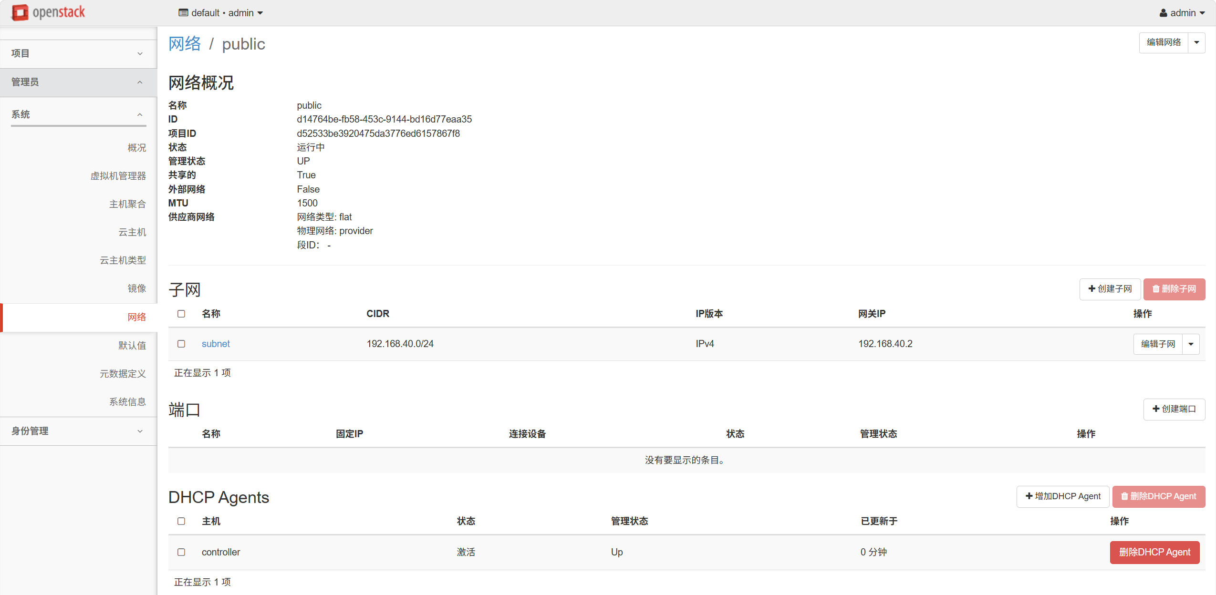1216x595 pixels.
Task: Click 删除DHCP Agent in the controller row
Action: [x=1154, y=552]
